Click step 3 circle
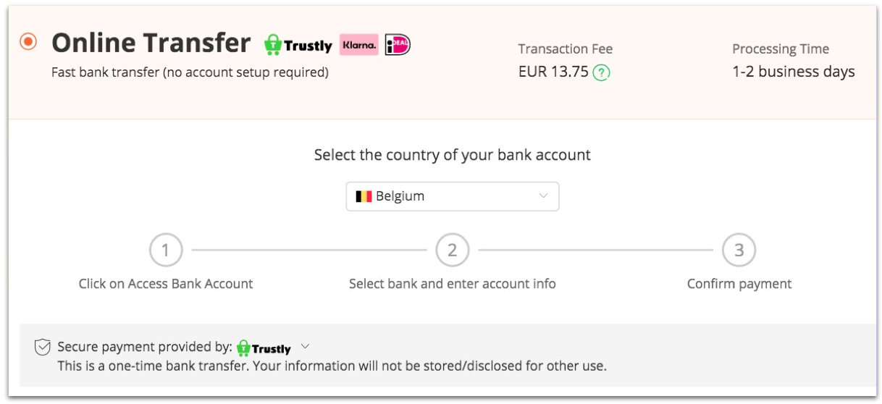The width and height of the screenshot is (882, 404). [739, 251]
